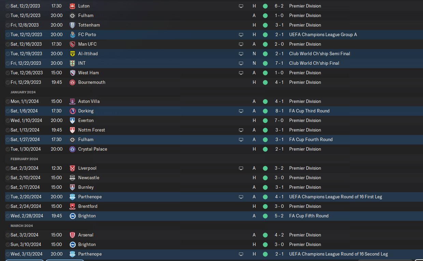Open the 8 - 1 FA Cup result
This screenshot has height=261, width=423.
click(x=279, y=111)
